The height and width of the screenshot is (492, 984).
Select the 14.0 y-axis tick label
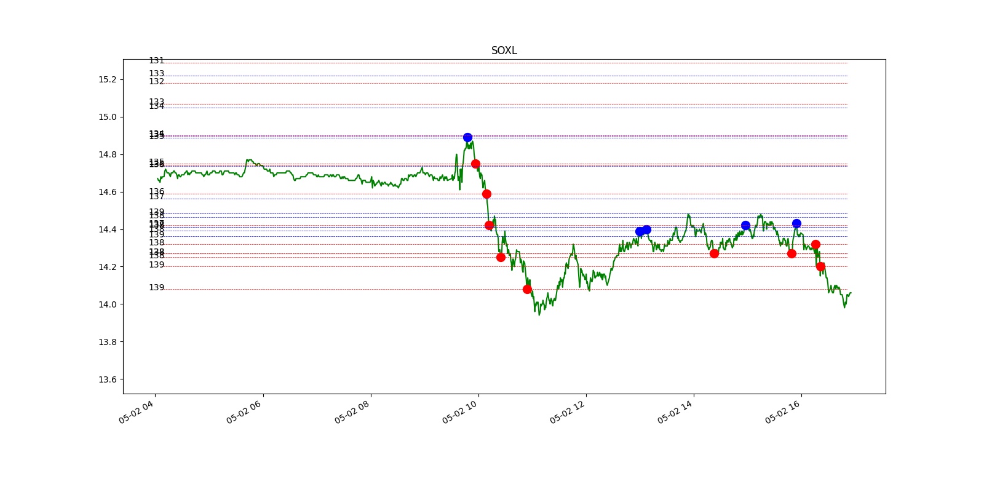[x=107, y=305]
